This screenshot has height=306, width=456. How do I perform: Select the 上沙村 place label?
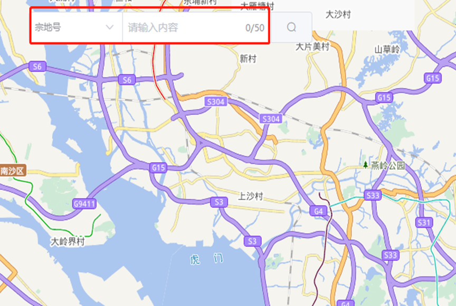click(x=250, y=196)
